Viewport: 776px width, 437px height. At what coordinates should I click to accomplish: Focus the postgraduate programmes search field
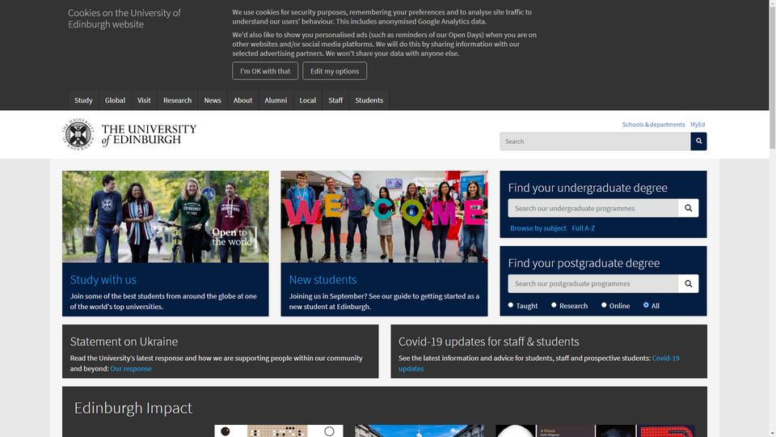pos(593,283)
